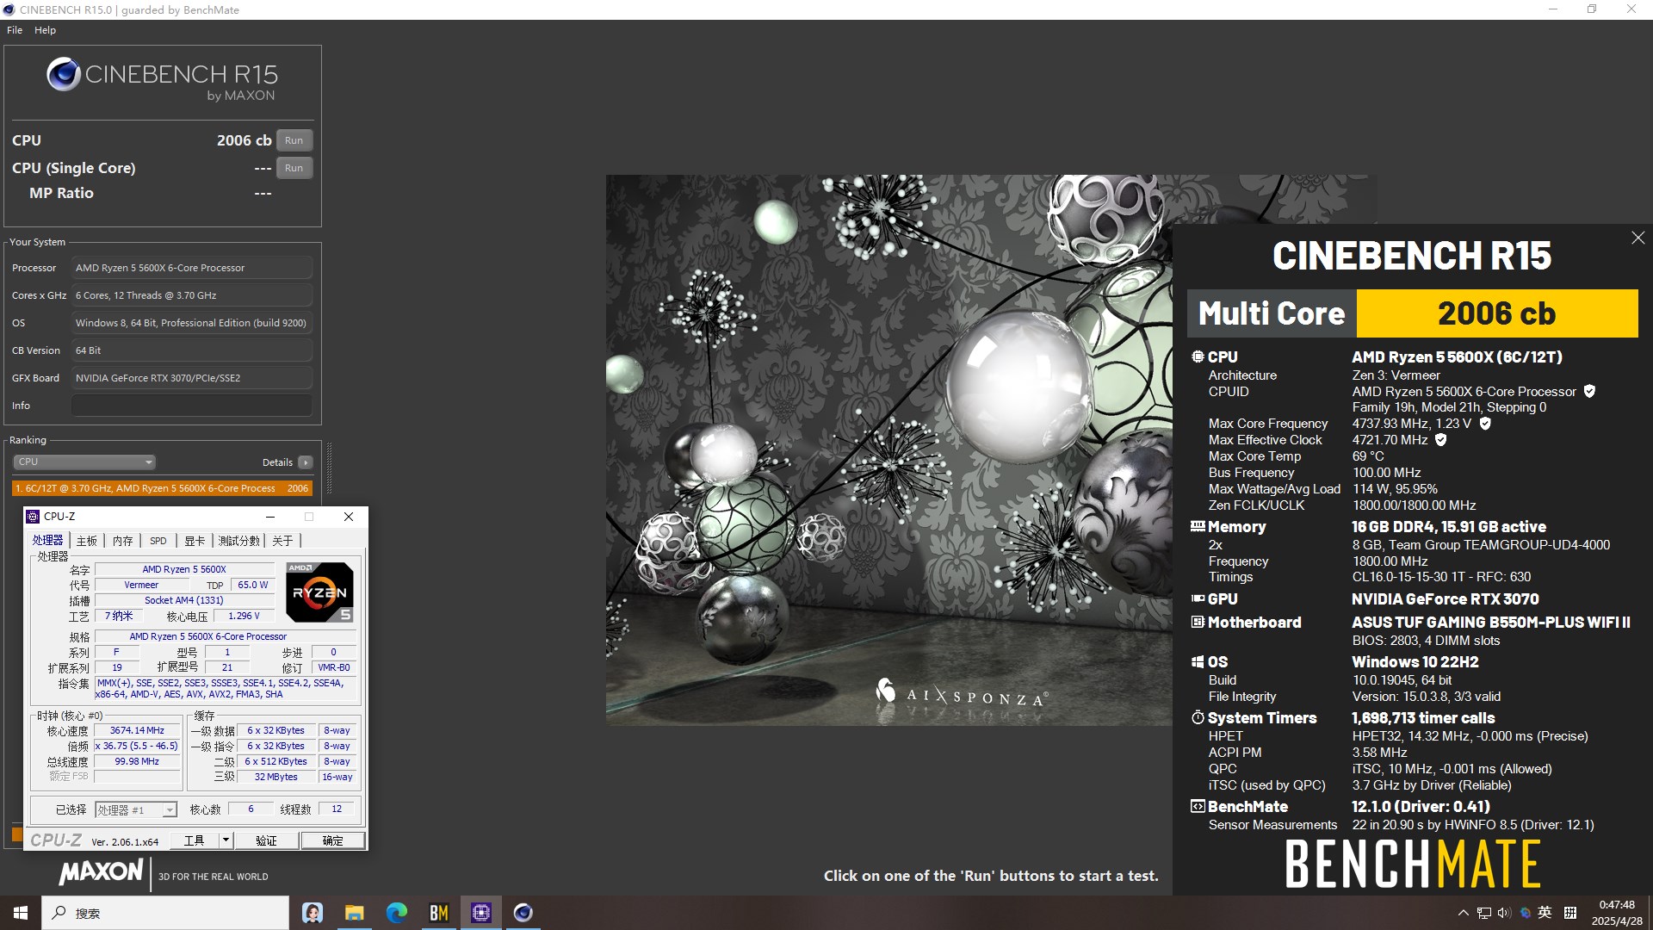Viewport: 1653px width, 930px height.
Task: Open the Cinebench File menu
Action: [x=15, y=30]
